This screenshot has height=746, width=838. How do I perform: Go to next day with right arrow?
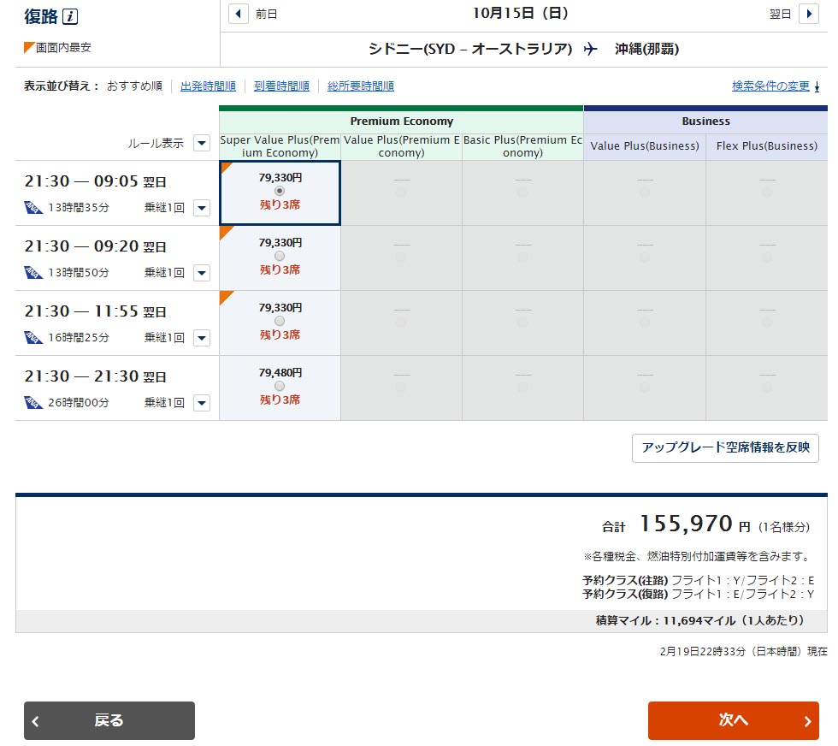pos(807,14)
